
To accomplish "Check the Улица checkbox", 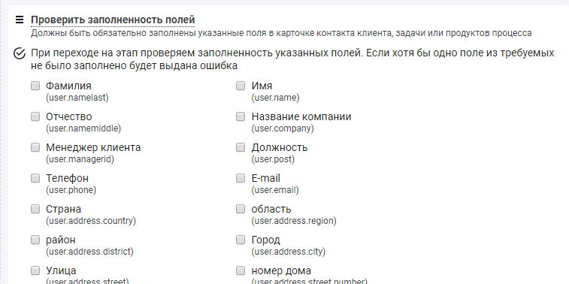I will click(35, 270).
